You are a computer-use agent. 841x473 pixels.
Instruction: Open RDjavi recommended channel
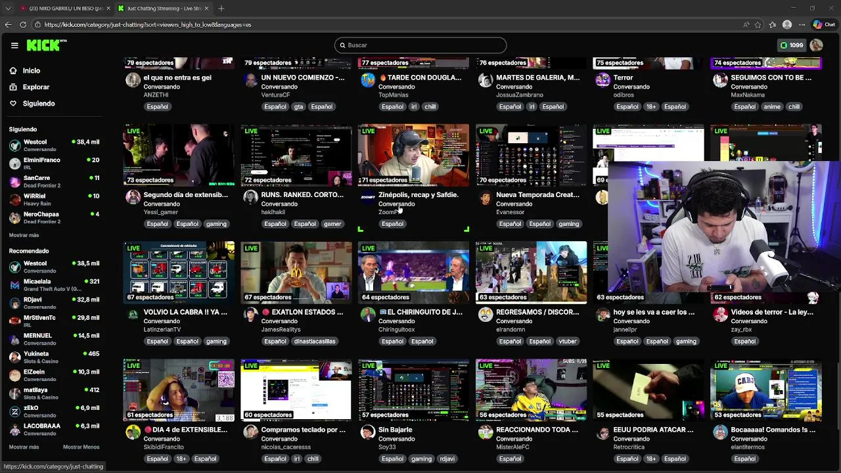(54, 303)
